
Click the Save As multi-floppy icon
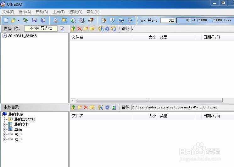43,20
